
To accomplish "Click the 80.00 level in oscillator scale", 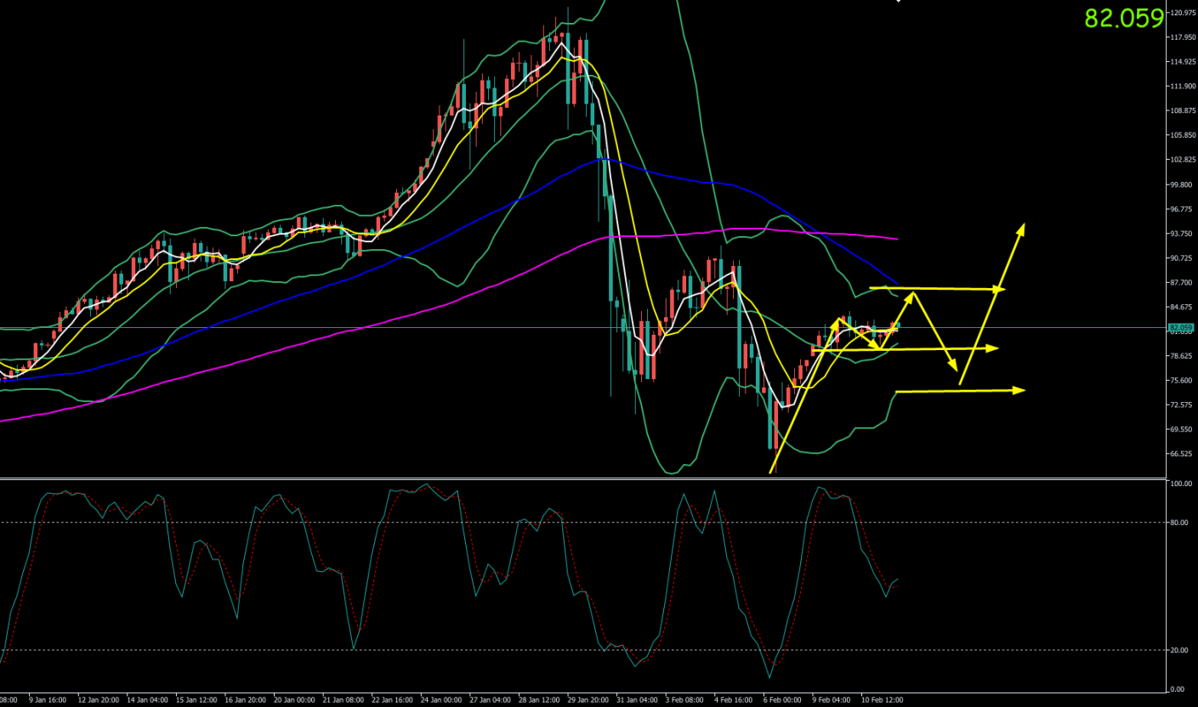I will click(x=1178, y=523).
